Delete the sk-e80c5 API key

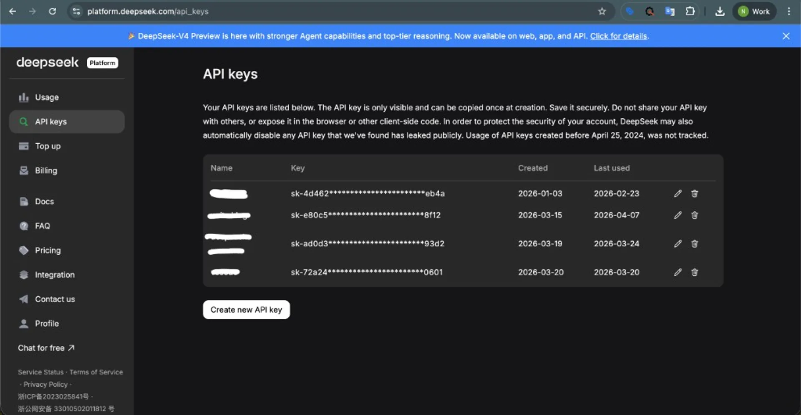tap(694, 215)
